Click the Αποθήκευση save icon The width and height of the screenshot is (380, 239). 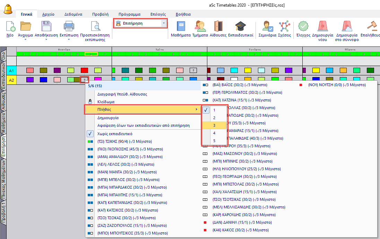(46, 27)
